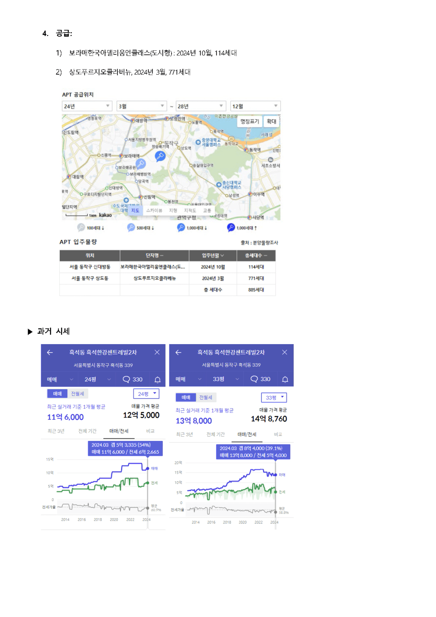Image resolution: width=436 pixels, height=617 pixels.
Task: Click the 500세대↓ legend icon
Action: 131,227
